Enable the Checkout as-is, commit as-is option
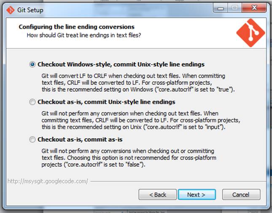Viewport: 272px width, 213px height. (32, 139)
